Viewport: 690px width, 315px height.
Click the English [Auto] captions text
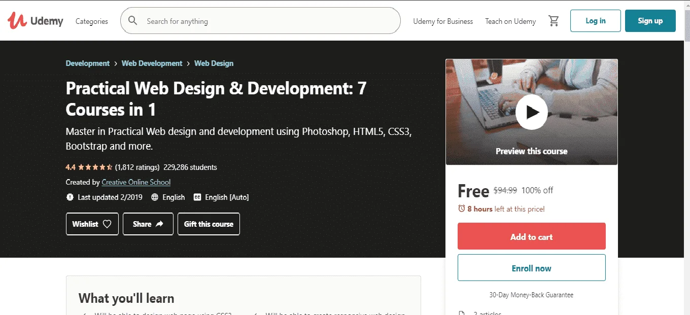(227, 197)
